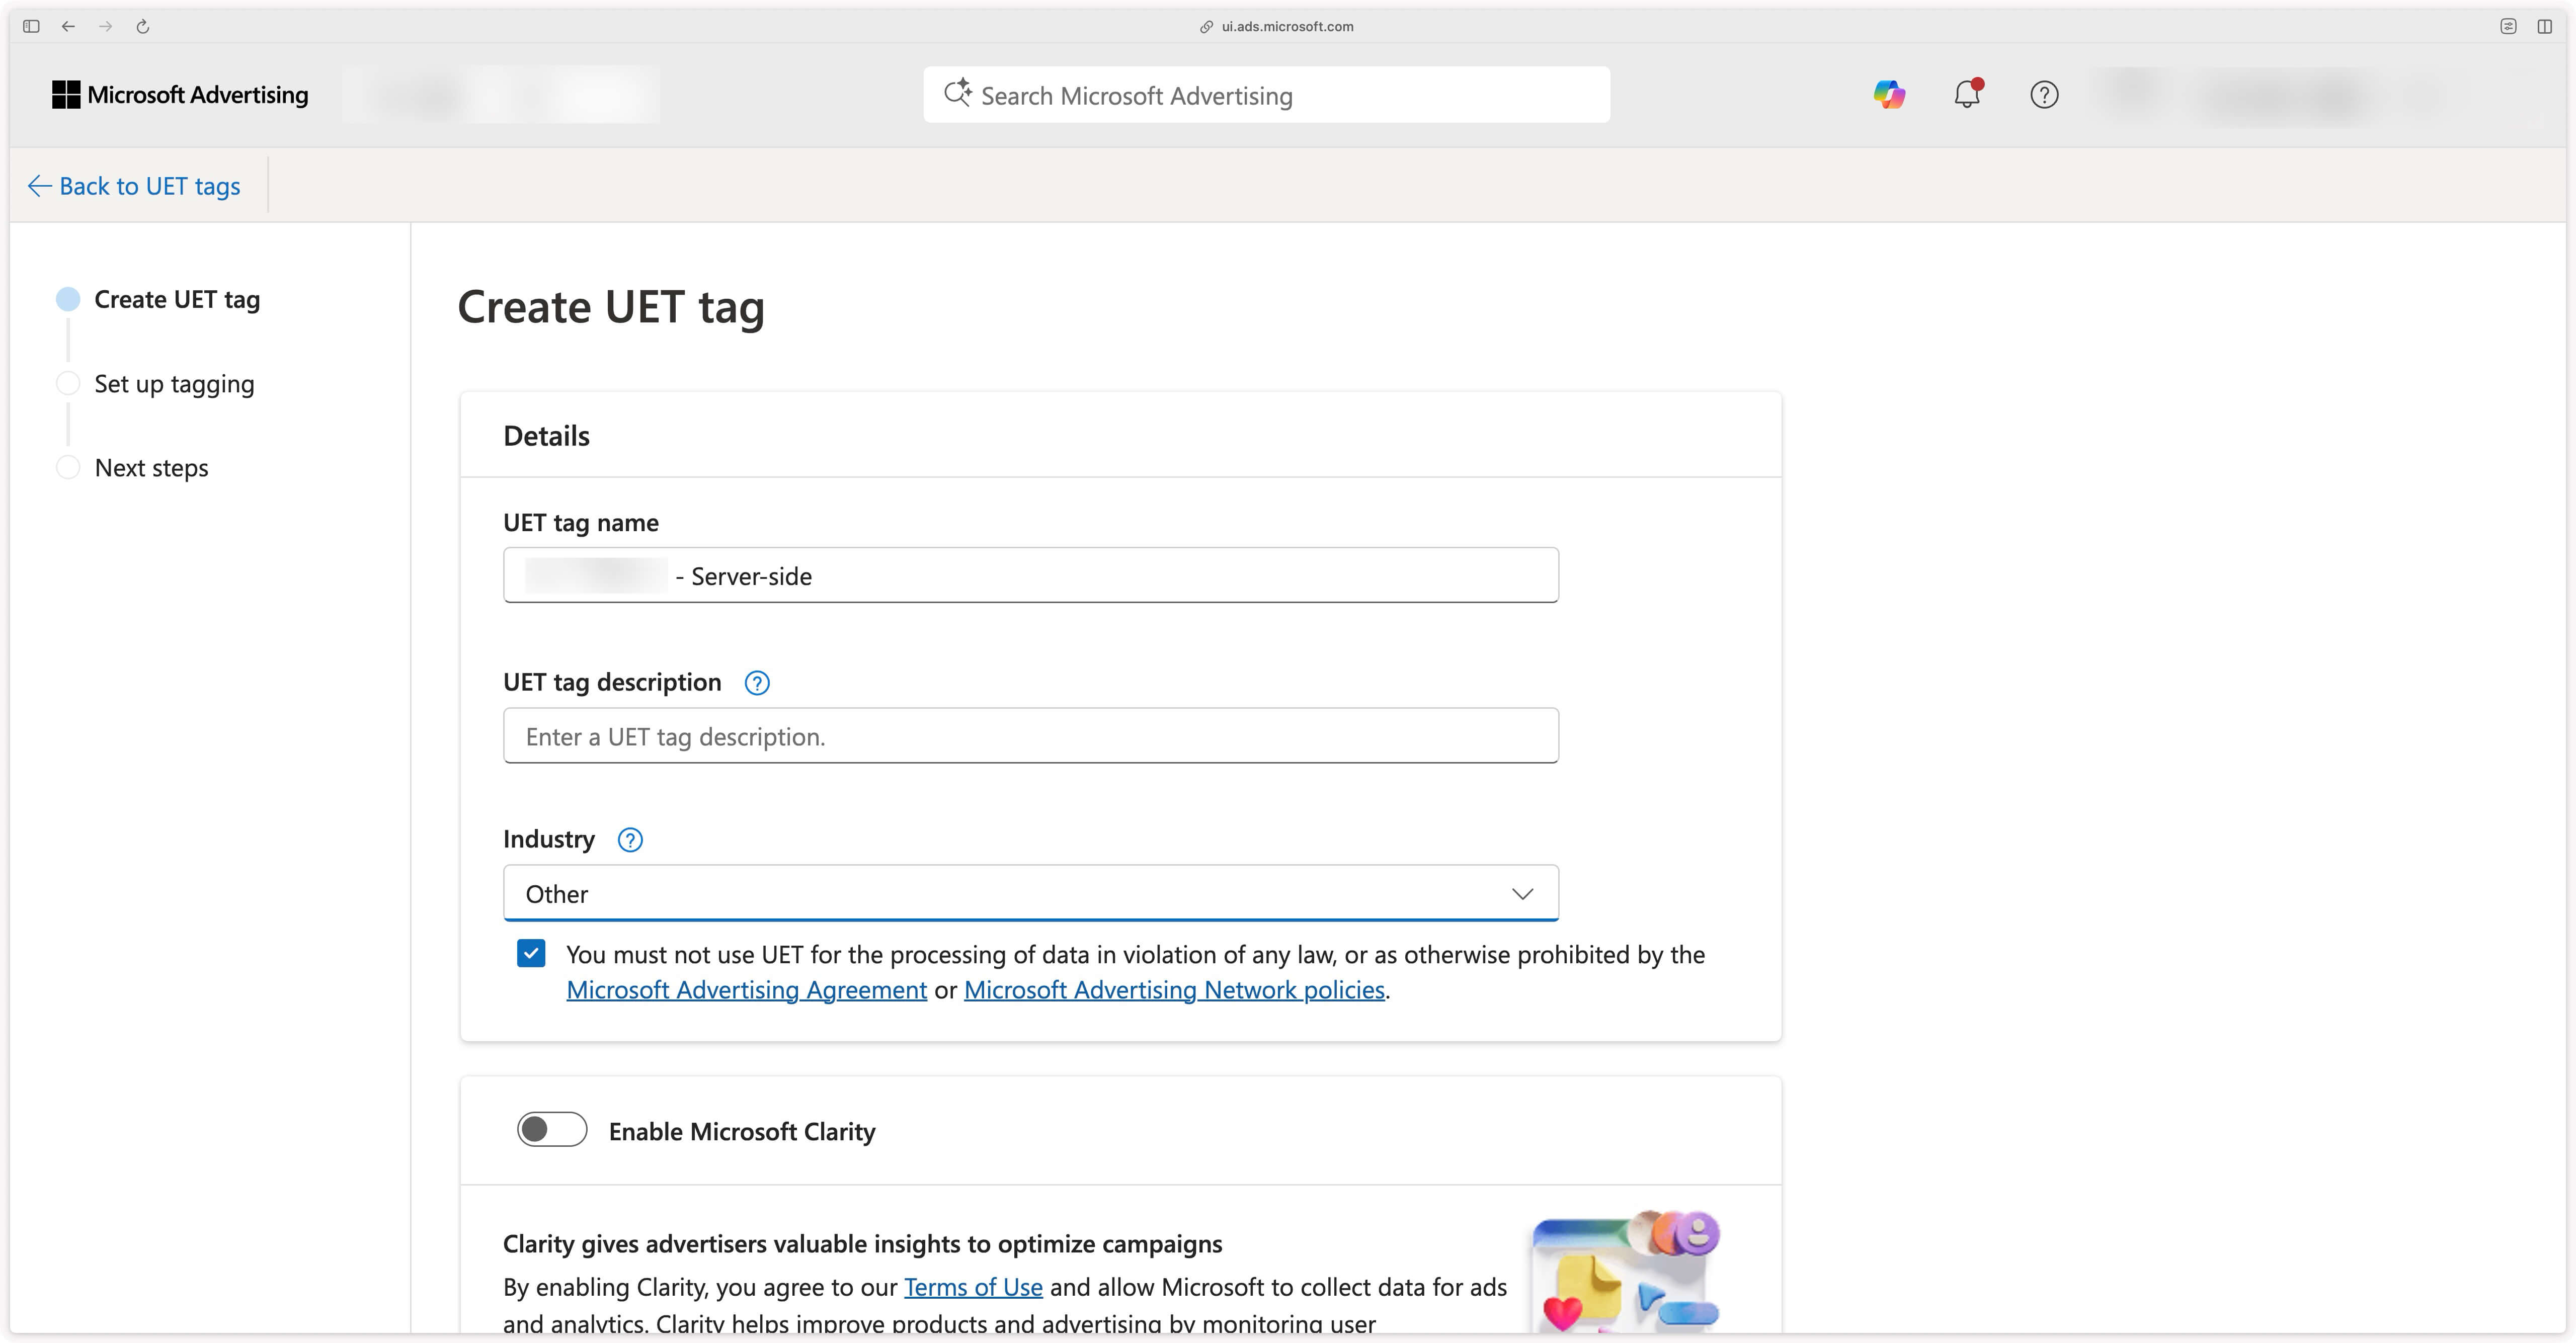The width and height of the screenshot is (2576, 1343).
Task: Click the Copilot sparkle icon in the search bar
Action: [957, 93]
